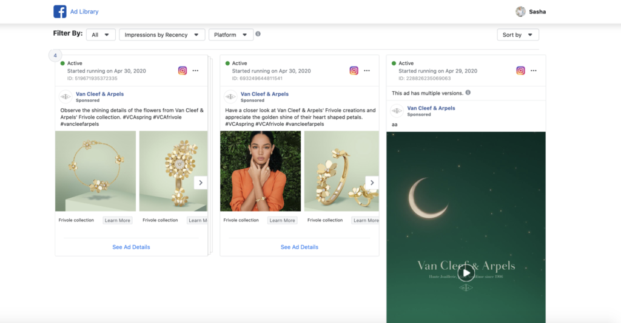Click the ad count badge showing 4

[55, 55]
